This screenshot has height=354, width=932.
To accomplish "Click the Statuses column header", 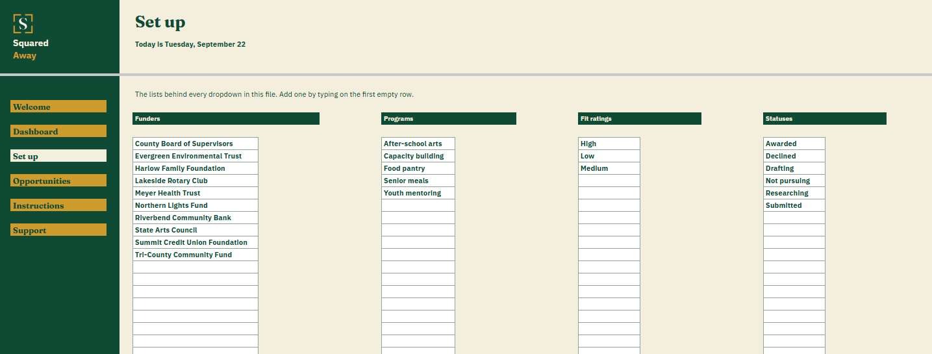I will 825,119.
